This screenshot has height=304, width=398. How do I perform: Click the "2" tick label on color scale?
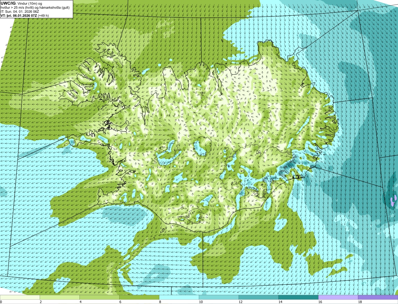pos(41,302)
